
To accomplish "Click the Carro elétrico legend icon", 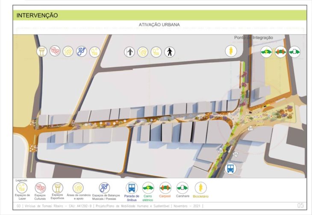I will [148, 188].
